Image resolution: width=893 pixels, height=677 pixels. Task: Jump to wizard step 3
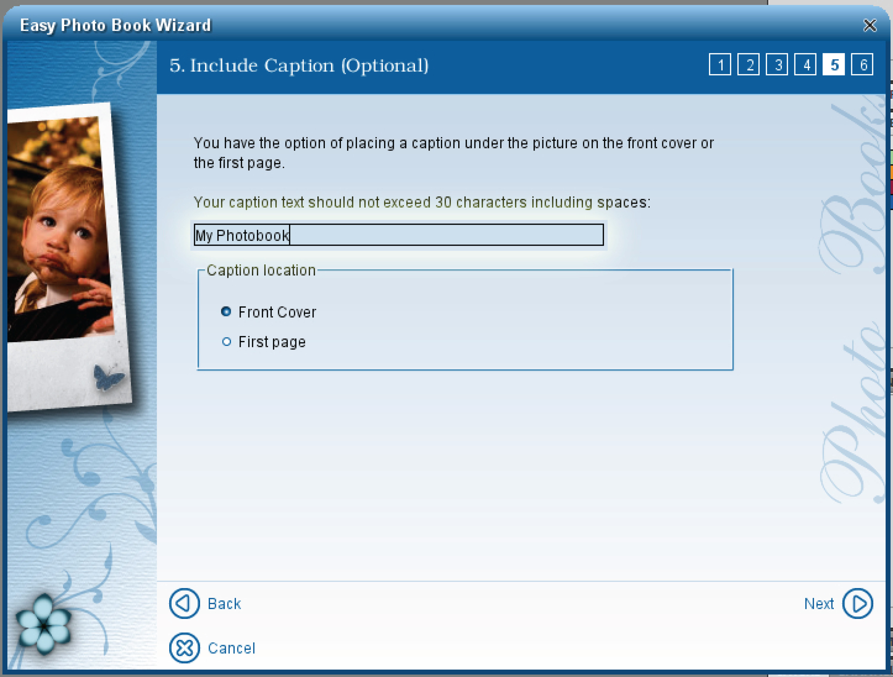777,65
